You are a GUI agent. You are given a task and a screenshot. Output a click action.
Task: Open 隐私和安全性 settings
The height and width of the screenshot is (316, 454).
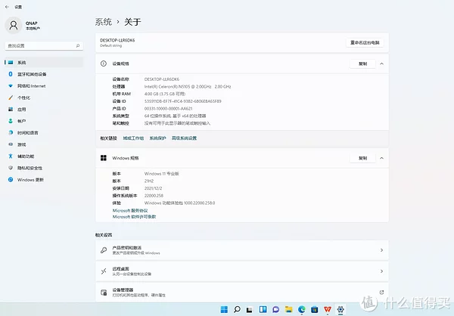point(44,168)
